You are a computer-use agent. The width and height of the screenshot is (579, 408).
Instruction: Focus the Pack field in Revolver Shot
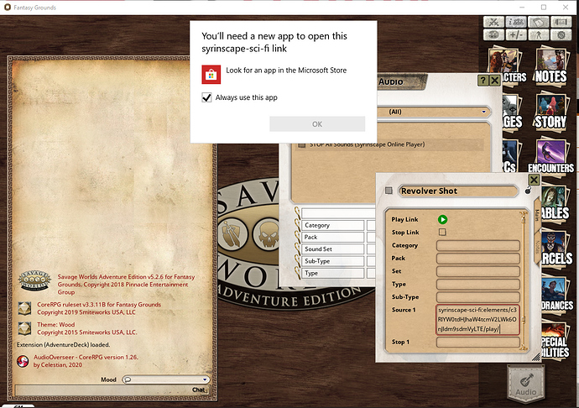(x=478, y=259)
